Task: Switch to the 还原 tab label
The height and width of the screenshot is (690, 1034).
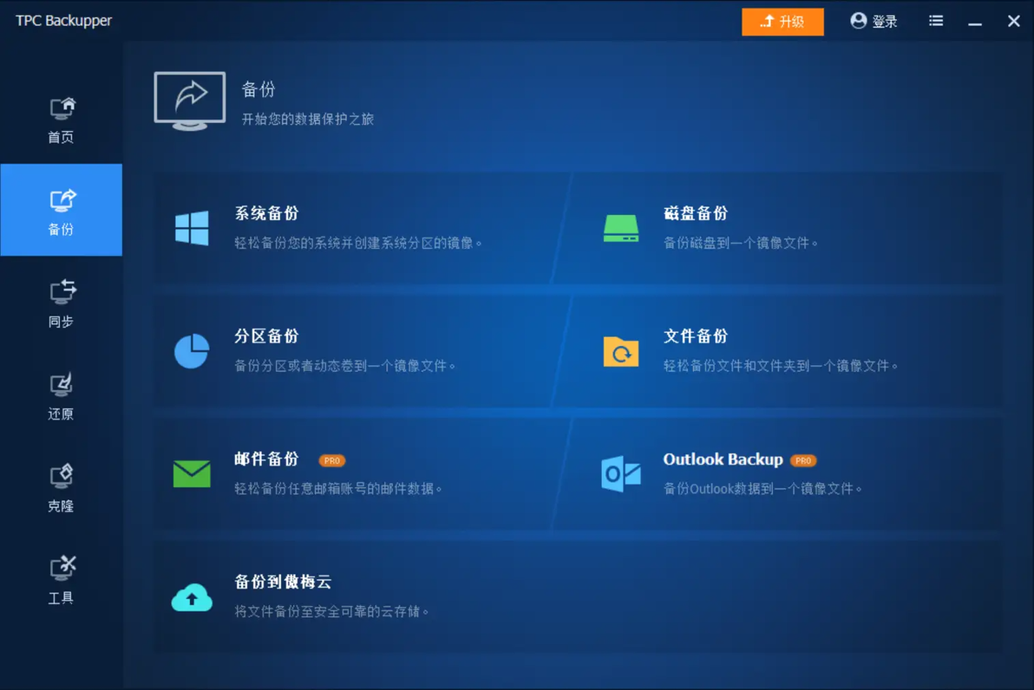Action: pyautogui.click(x=61, y=413)
